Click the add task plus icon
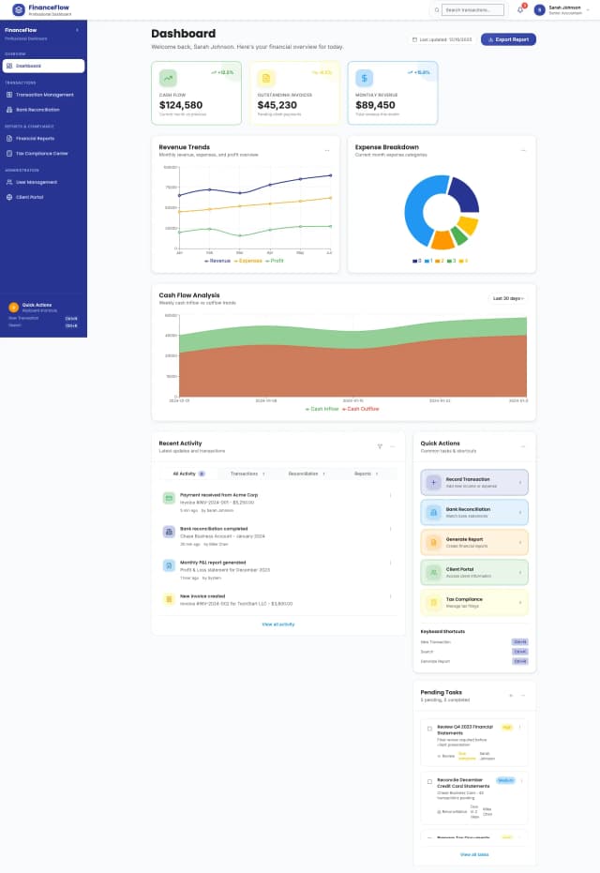The height and width of the screenshot is (873, 600). pos(510,695)
